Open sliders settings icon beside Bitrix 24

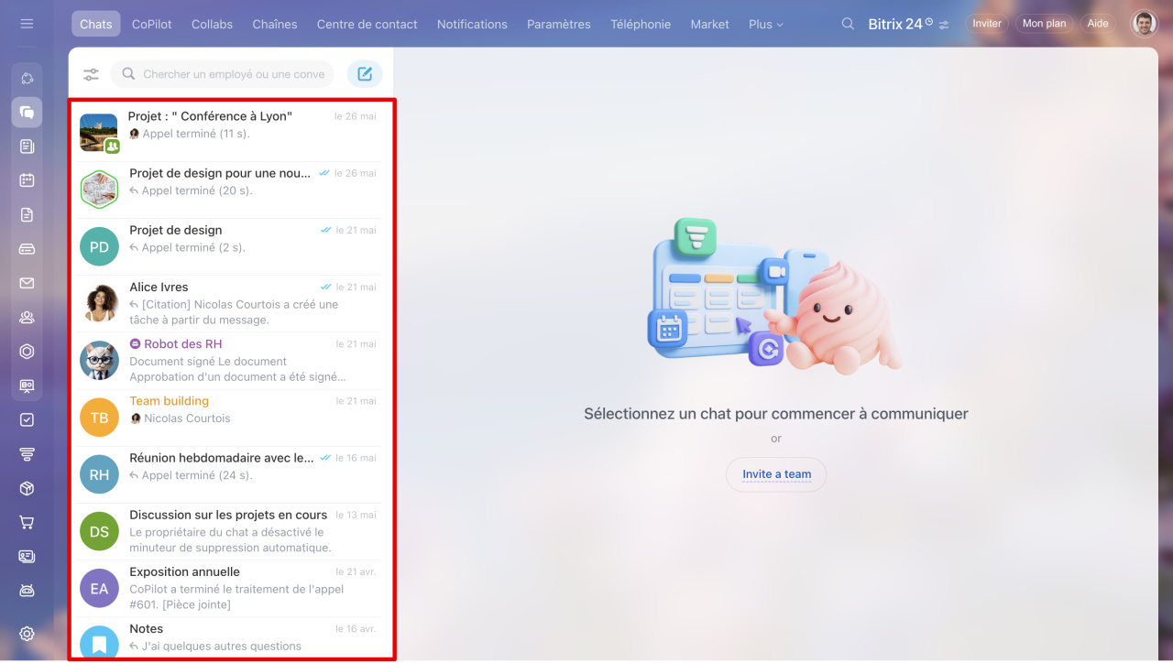[x=944, y=25]
